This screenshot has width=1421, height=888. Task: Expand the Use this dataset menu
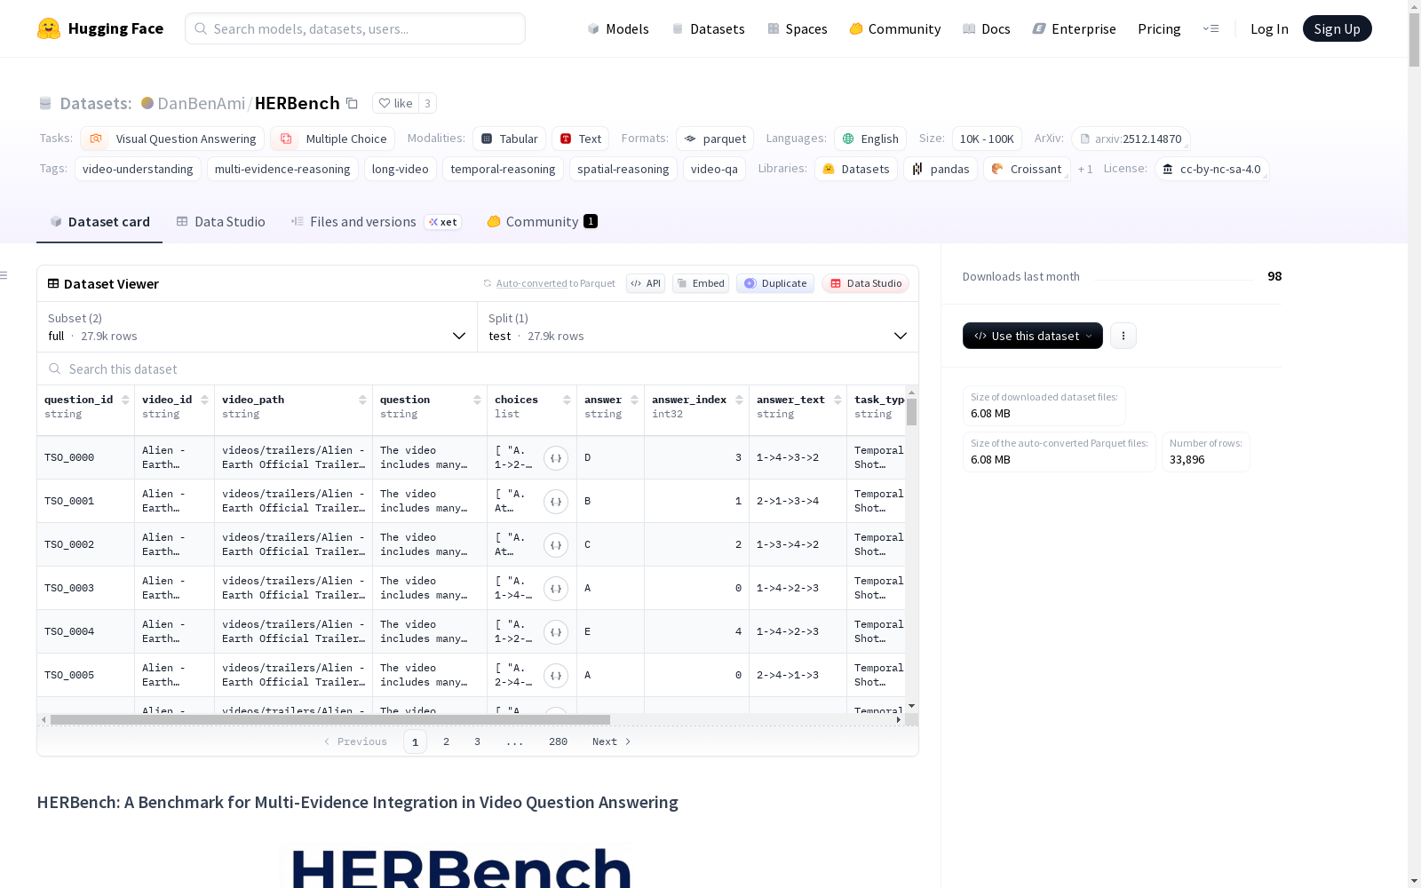tap(1033, 336)
